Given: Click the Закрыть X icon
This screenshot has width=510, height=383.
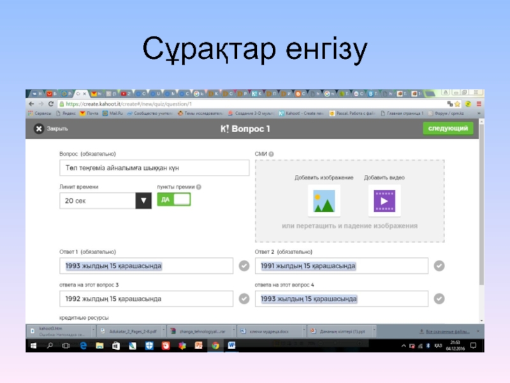Looking at the screenshot, I should pos(39,129).
